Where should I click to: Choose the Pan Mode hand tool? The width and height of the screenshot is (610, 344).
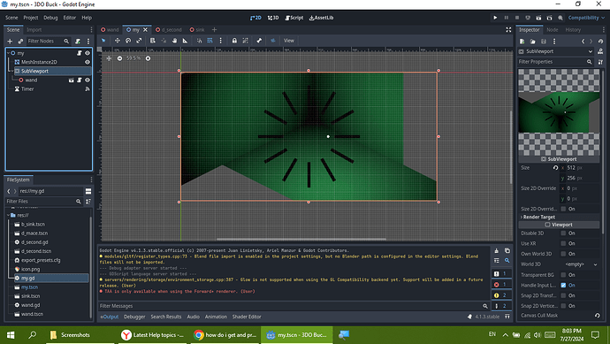(x=175, y=41)
